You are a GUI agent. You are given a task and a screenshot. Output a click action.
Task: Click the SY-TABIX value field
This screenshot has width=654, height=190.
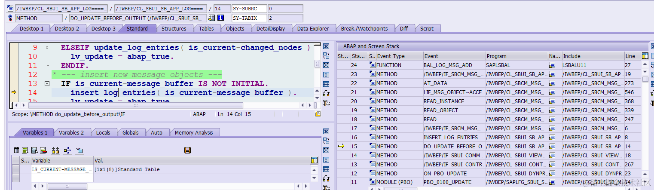285,18
